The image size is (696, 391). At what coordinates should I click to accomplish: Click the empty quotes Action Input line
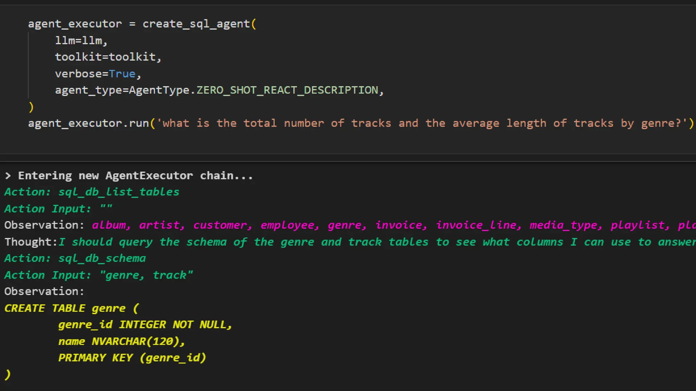106,209
